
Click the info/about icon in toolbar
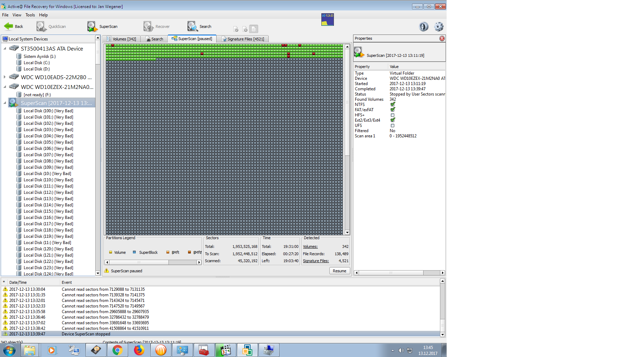[424, 26]
